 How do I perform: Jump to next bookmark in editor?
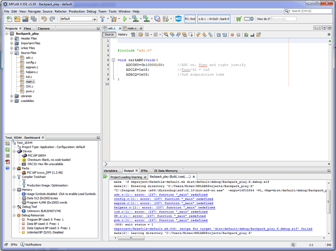tap(204, 35)
